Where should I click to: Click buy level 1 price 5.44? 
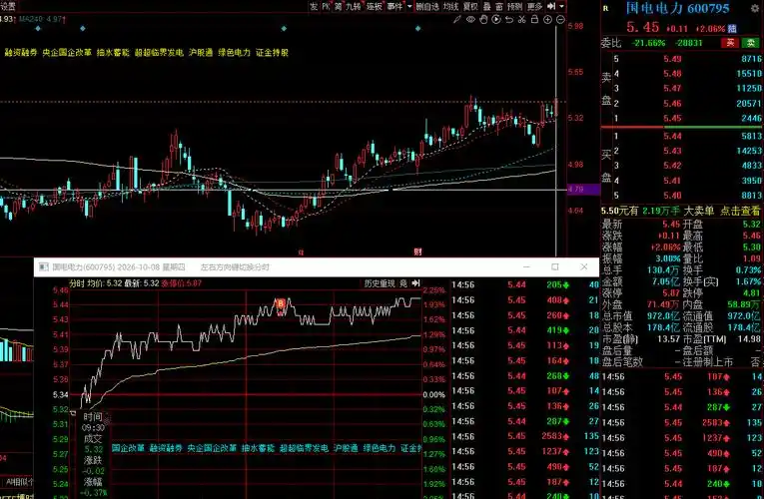click(x=672, y=136)
